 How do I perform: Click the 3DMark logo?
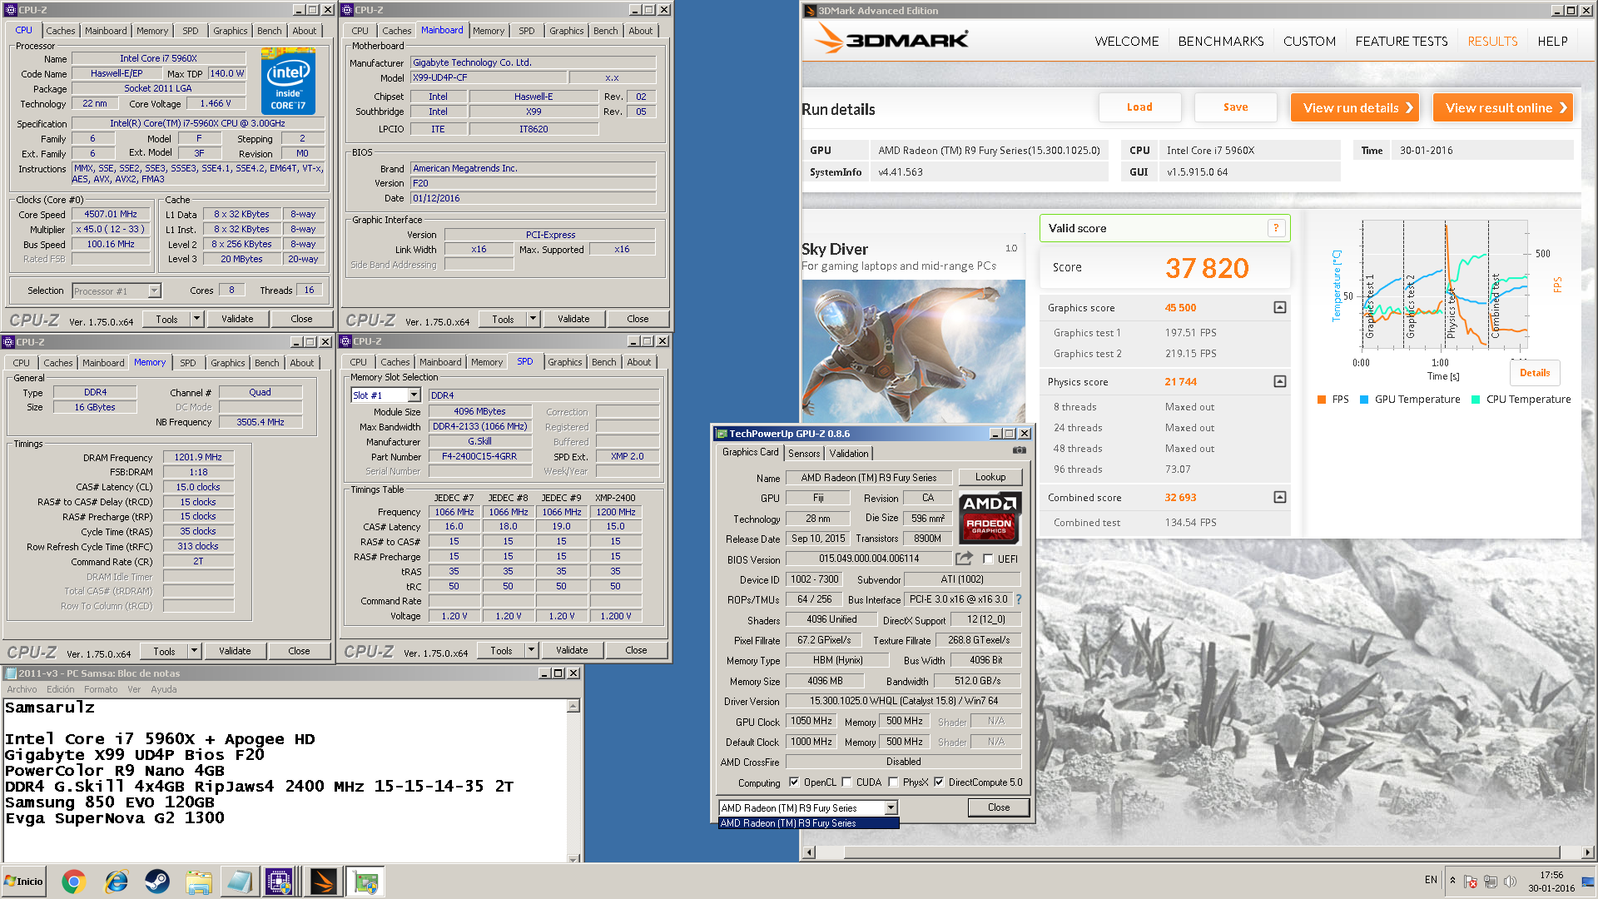pos(891,39)
